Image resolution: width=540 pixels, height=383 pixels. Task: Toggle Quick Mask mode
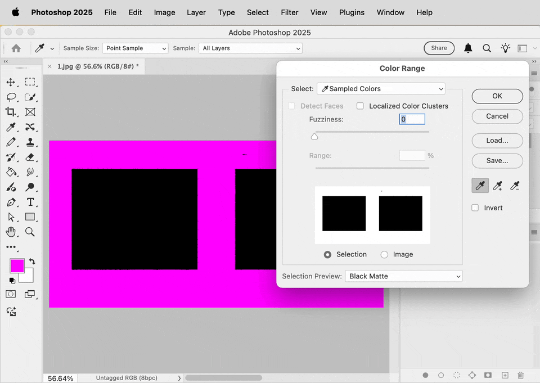point(11,294)
